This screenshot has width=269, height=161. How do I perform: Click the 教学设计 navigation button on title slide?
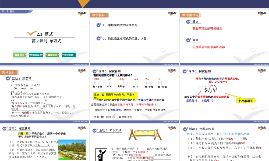(52, 55)
